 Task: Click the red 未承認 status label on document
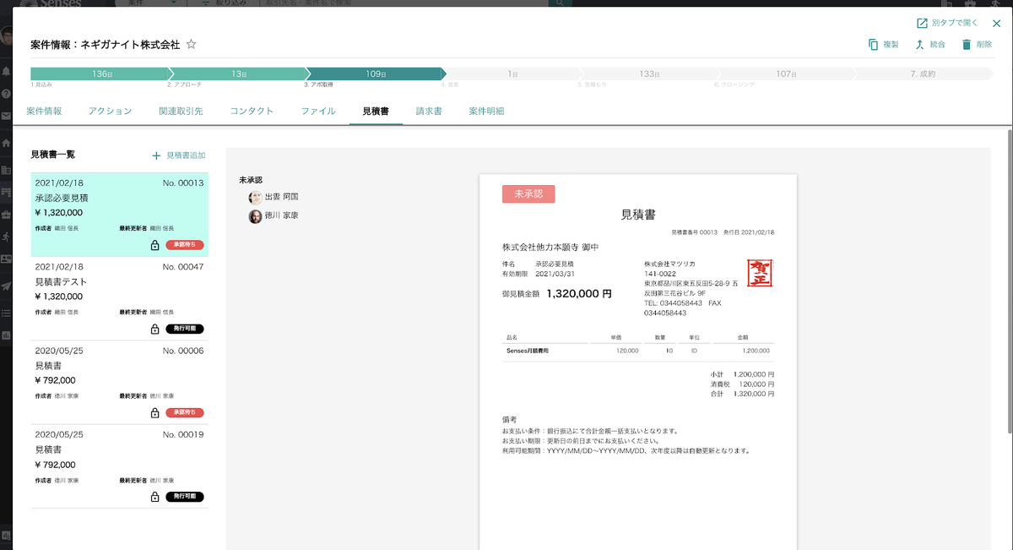pos(528,194)
